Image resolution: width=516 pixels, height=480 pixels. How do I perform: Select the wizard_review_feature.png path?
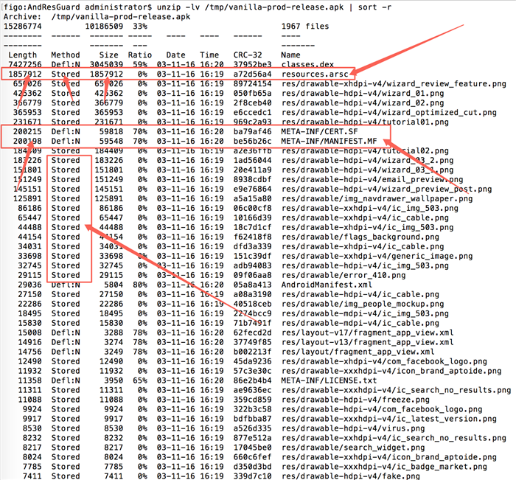pos(394,83)
